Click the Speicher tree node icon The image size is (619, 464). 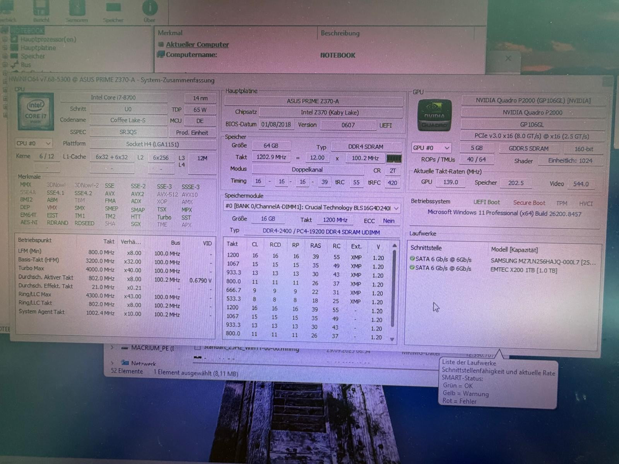[14, 56]
